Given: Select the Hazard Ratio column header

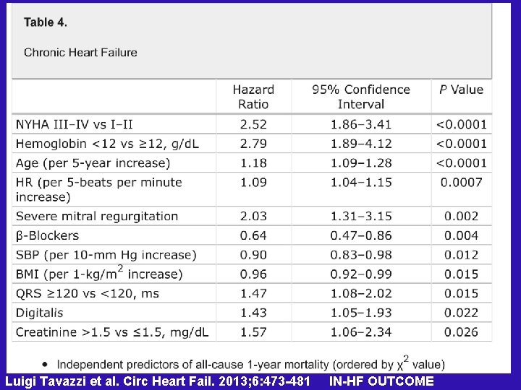Looking at the screenshot, I should point(253,97).
